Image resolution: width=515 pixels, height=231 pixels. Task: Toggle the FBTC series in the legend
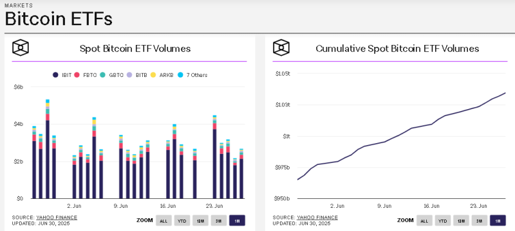86,75
